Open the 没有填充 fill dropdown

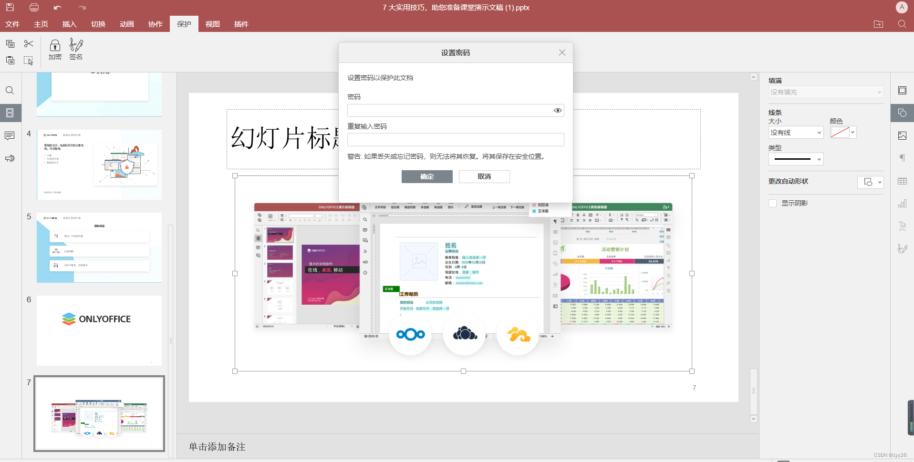826,92
